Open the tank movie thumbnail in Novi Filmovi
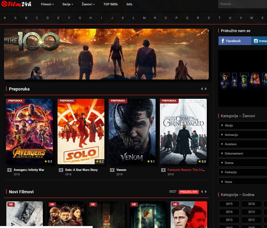Viewport: 267px width, 228px height. pyautogui.click(x=24, y=215)
